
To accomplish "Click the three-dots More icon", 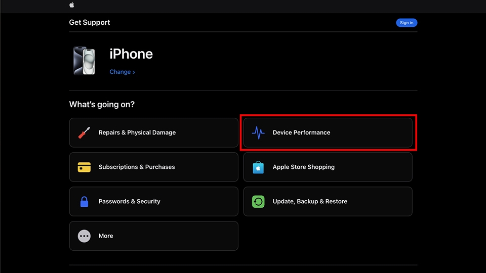I will (84, 236).
